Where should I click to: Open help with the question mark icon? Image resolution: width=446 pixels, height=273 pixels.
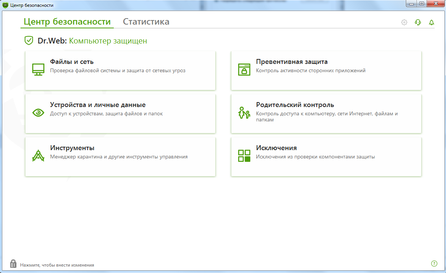[434, 264]
